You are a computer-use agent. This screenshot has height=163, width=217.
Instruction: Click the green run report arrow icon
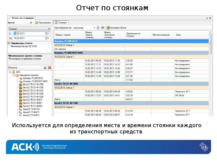pos(31,23)
